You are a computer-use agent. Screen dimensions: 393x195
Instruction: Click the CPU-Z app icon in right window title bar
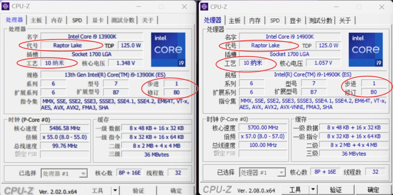(x=205, y=7)
